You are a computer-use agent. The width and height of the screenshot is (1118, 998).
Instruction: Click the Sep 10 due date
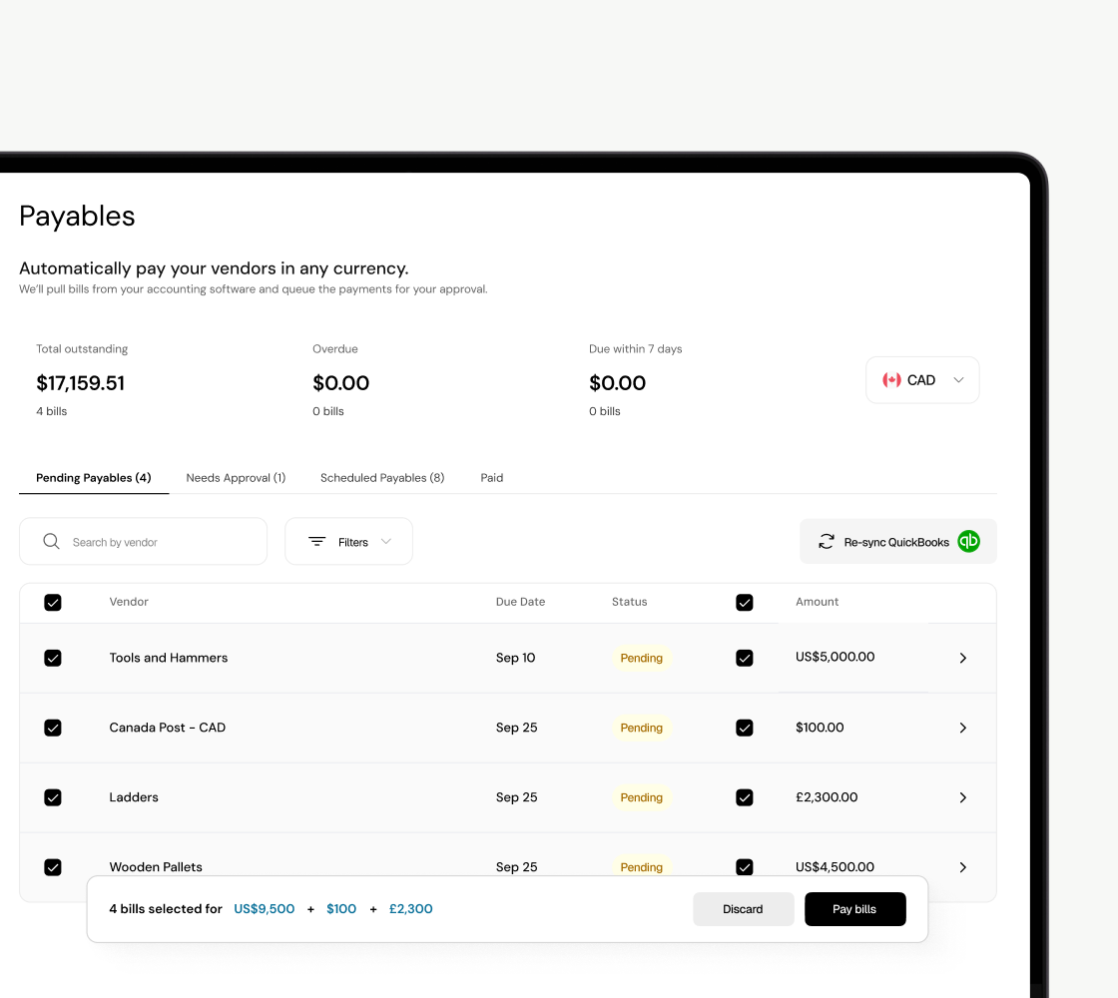tap(515, 658)
